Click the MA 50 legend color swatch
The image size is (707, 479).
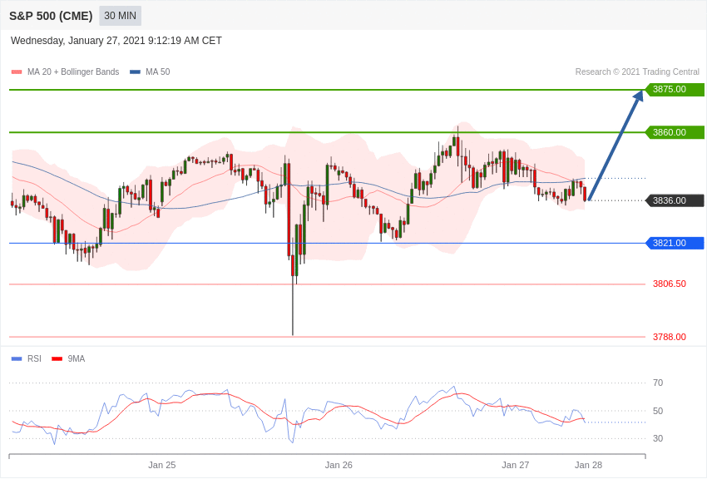click(136, 72)
